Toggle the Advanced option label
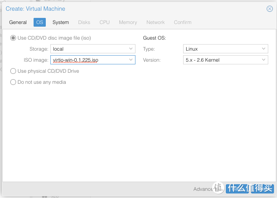Image resolution: width=277 pixels, height=198 pixels. pyautogui.click(x=204, y=189)
